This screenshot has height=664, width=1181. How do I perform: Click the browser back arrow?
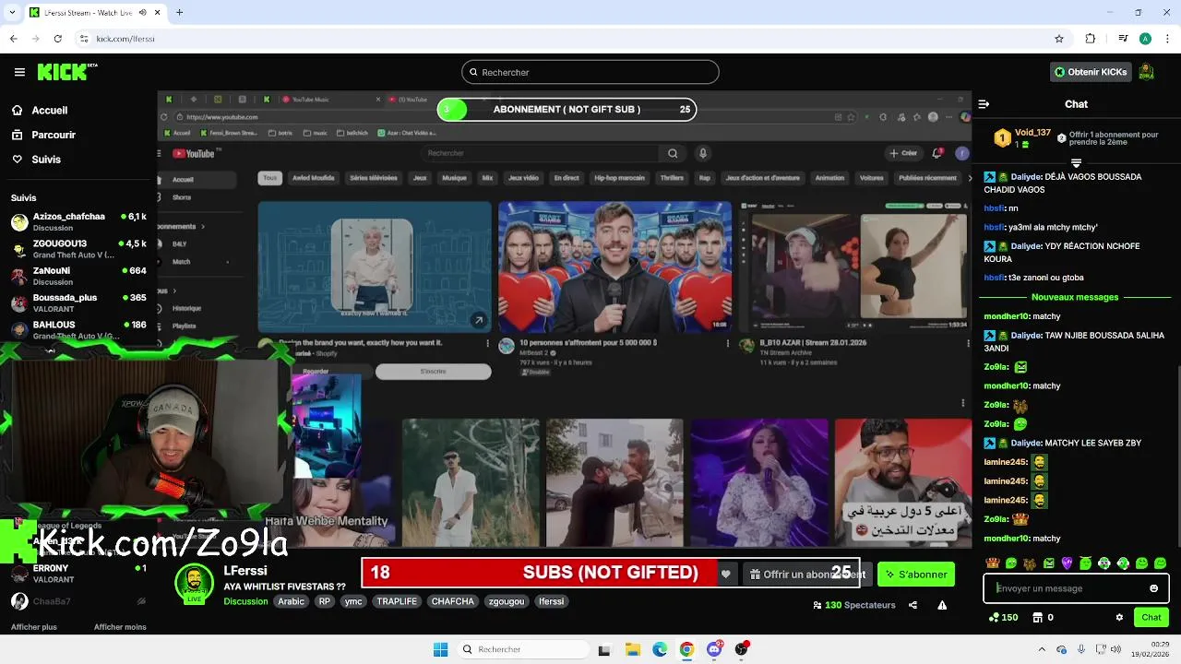[13, 39]
